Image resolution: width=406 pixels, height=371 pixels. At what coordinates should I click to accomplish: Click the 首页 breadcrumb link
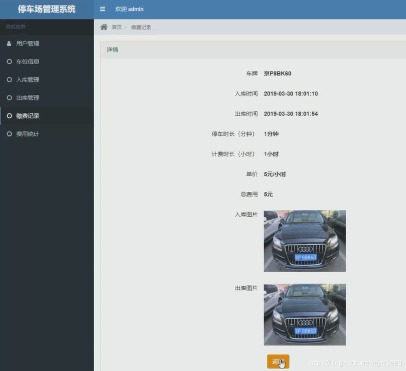coord(117,27)
